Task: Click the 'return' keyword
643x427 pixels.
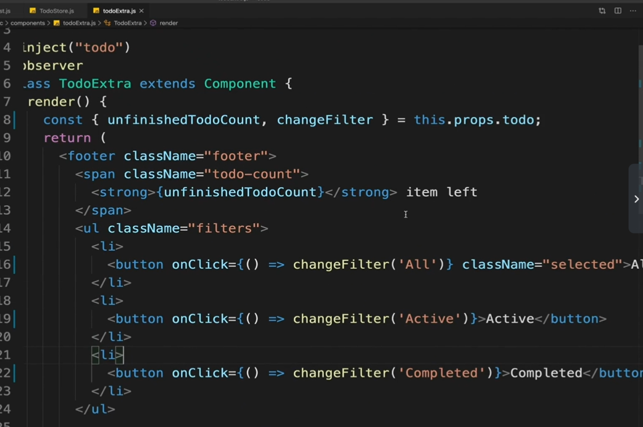Action: click(x=67, y=138)
